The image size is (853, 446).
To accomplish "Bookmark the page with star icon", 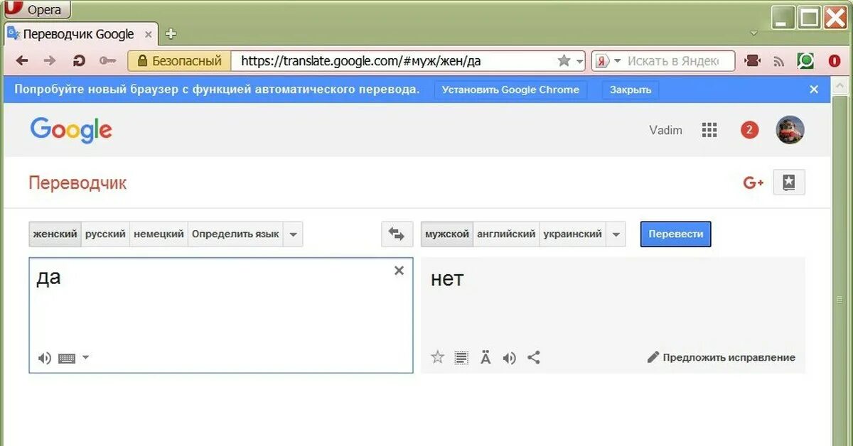I will click(x=564, y=61).
